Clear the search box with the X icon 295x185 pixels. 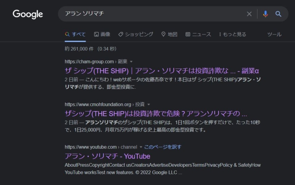pyautogui.click(x=249, y=14)
